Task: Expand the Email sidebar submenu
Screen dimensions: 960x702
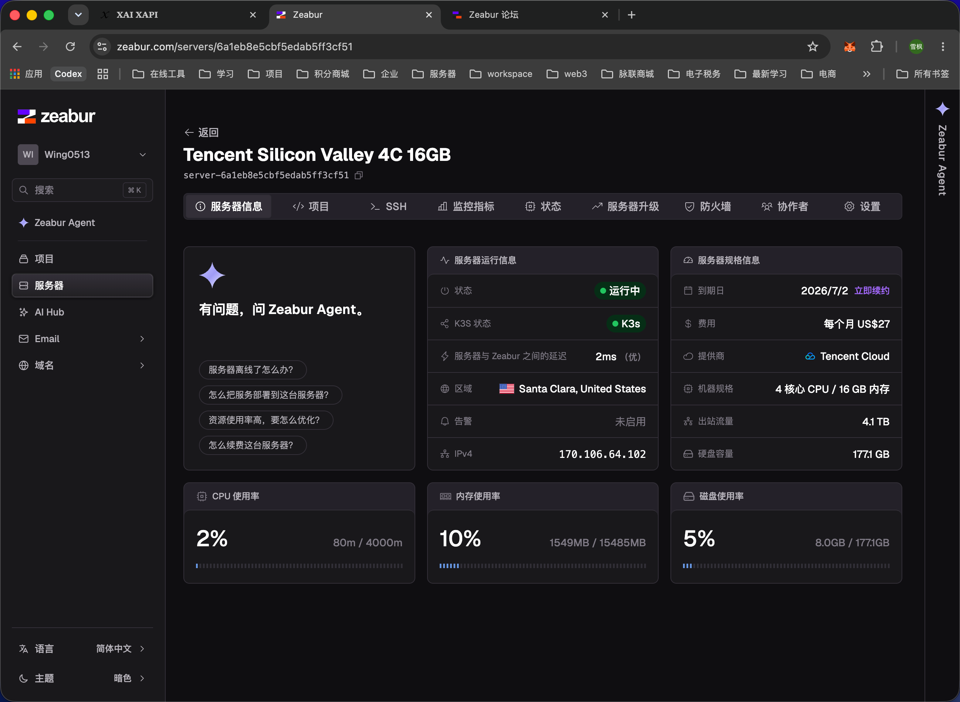Action: click(142, 339)
